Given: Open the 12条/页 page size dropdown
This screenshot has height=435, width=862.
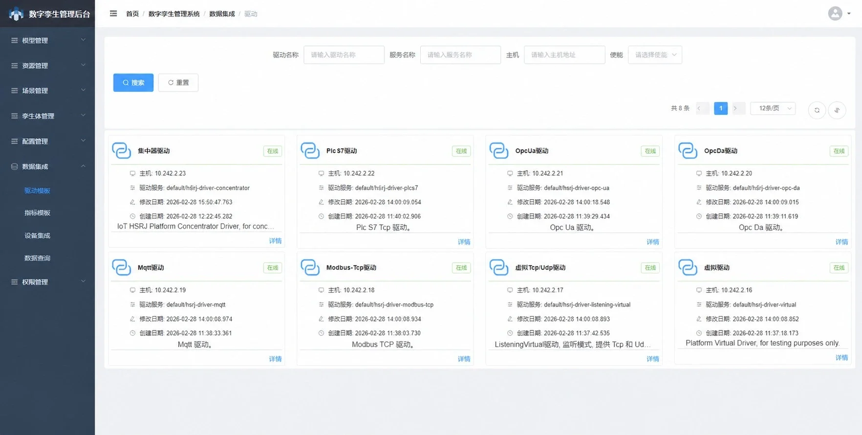Looking at the screenshot, I should pyautogui.click(x=775, y=108).
